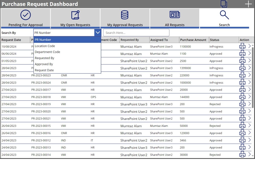
Task: Click the Status column header
Action: (x=224, y=40)
